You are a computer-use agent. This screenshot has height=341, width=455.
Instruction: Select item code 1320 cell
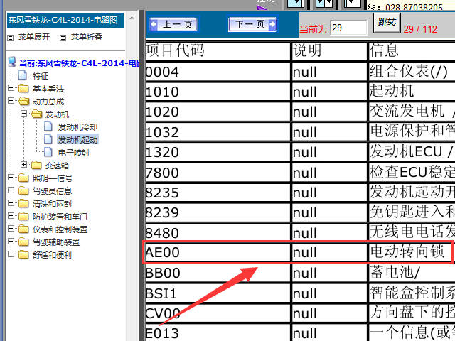(218, 151)
